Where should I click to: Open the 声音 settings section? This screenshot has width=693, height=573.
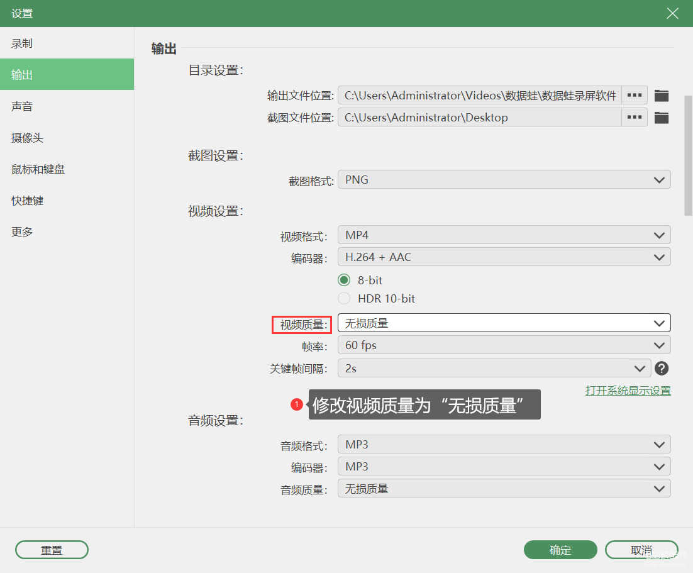[67, 106]
